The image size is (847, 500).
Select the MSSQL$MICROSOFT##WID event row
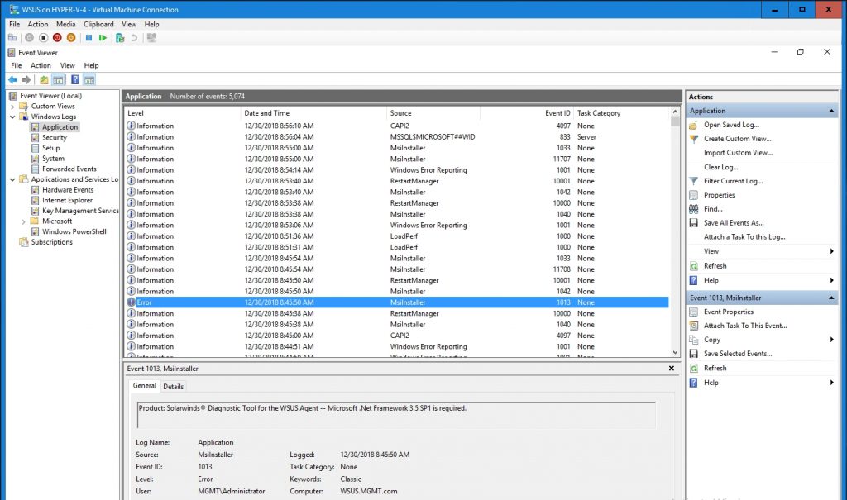click(396, 137)
